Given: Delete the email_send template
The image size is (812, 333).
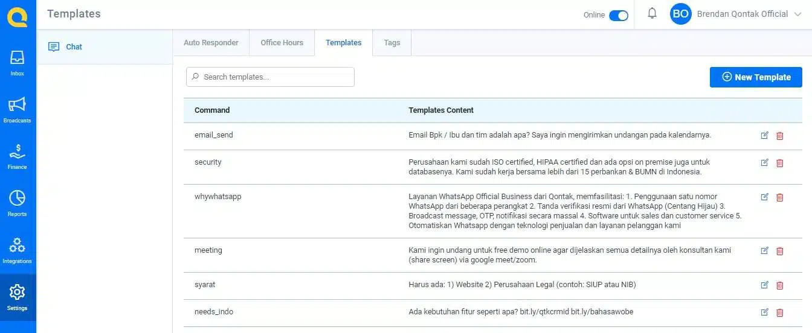Looking at the screenshot, I should tap(779, 135).
